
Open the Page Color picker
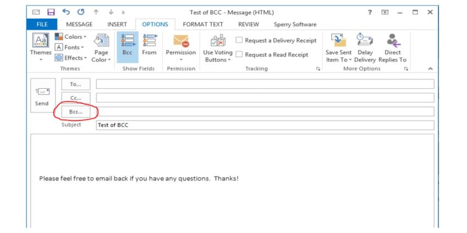coord(101,48)
